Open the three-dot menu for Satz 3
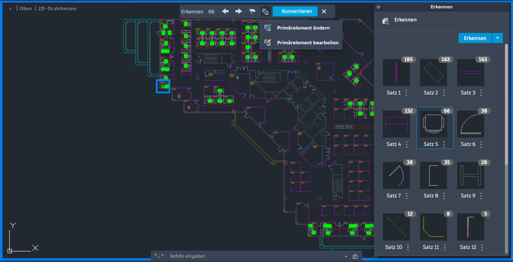This screenshot has width=513, height=262. tap(481, 93)
